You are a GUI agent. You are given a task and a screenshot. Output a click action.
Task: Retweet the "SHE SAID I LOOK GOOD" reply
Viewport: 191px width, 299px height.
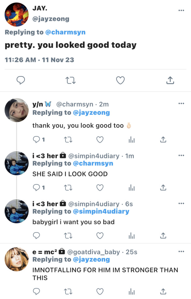68,187
